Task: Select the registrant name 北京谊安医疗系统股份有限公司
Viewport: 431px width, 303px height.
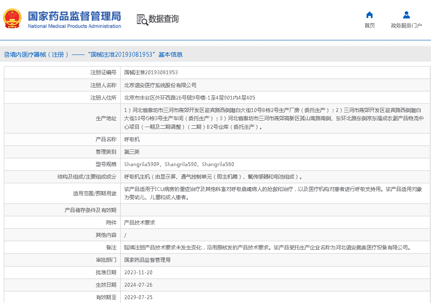Action: tap(160, 85)
